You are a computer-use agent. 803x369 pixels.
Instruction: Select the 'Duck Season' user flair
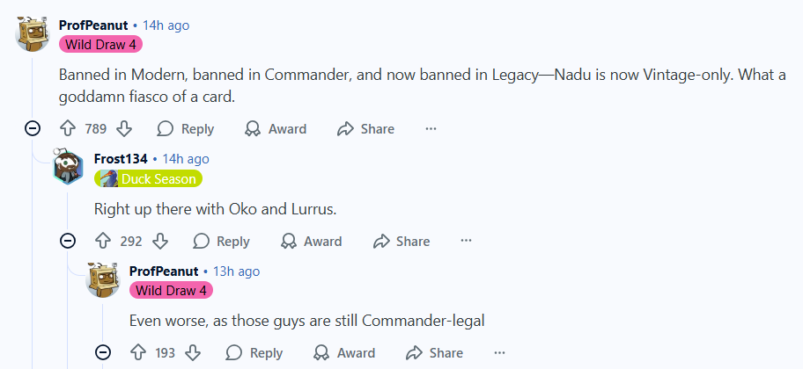point(149,178)
